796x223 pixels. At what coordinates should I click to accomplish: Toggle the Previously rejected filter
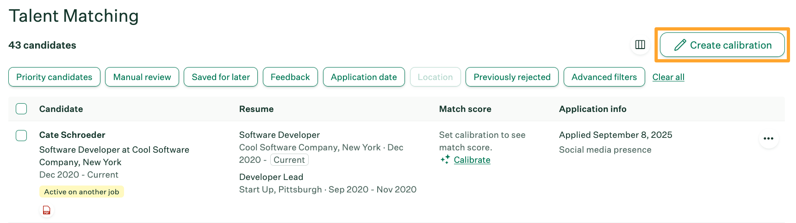(x=512, y=77)
